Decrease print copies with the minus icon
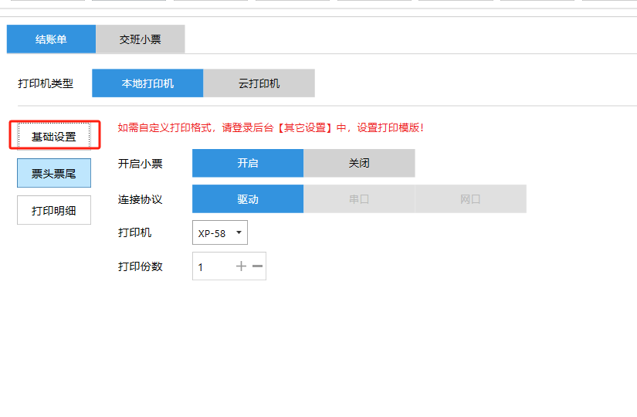 click(x=258, y=266)
